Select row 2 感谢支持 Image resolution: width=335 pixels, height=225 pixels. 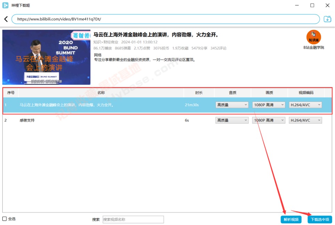pos(167,120)
